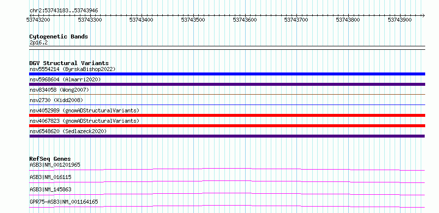The height and width of the screenshot is (213, 439).
Task: Select ruler position 53743800
Action: 348,20
